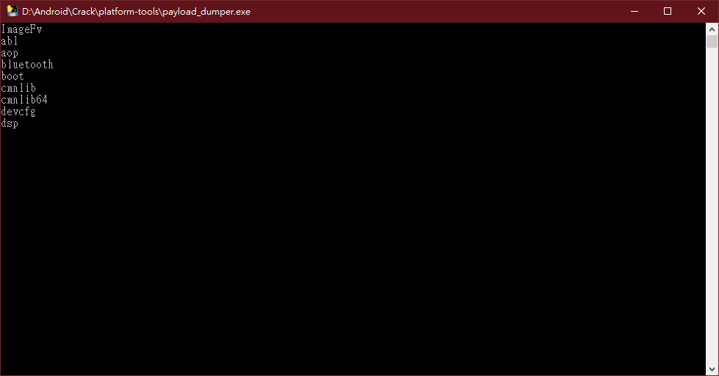Viewport: 719px width, 376px height.
Task: Click the 'ImageFv' output line
Action: pos(21,29)
